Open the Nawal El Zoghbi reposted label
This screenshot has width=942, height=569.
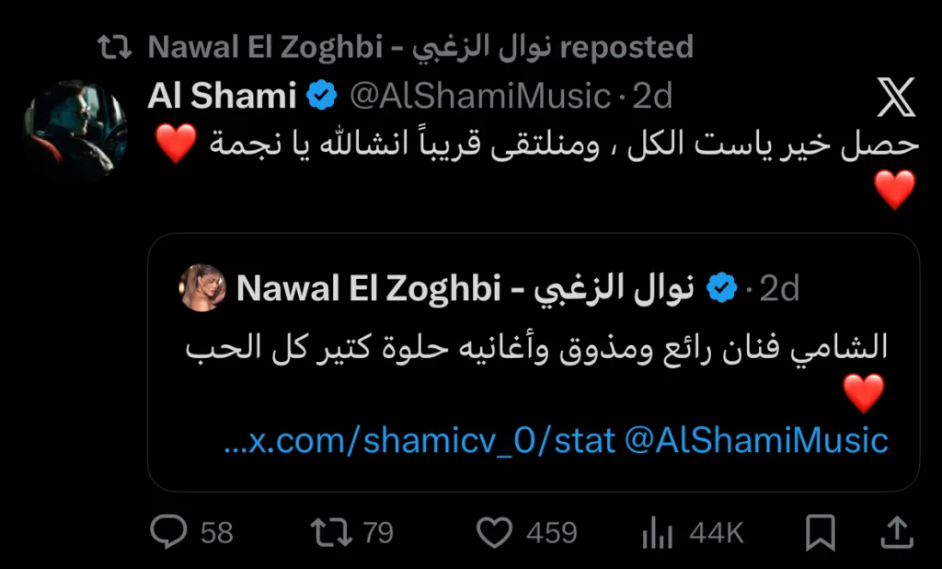(x=420, y=47)
